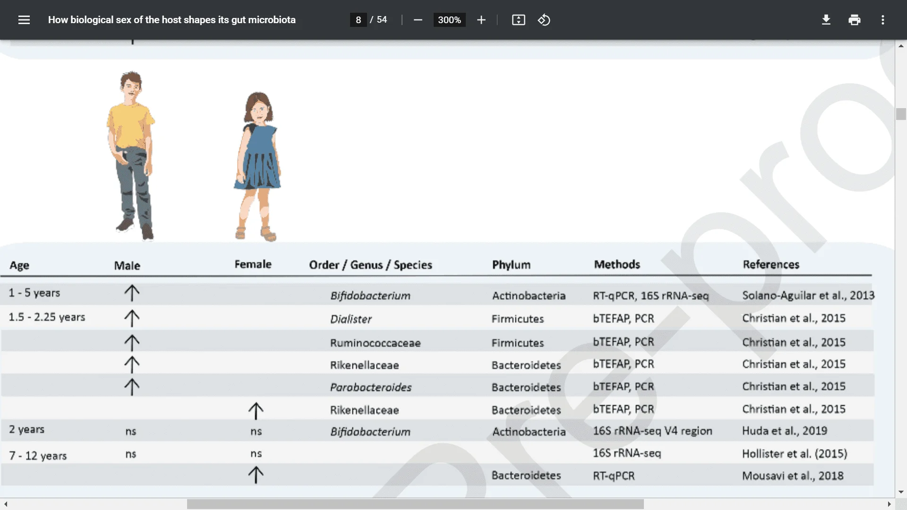This screenshot has height=510, width=907.
Task: Click the document title text
Action: click(x=172, y=20)
